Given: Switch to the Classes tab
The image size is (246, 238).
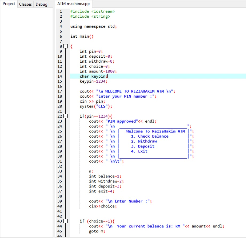Looking at the screenshot, I should 25,4.
